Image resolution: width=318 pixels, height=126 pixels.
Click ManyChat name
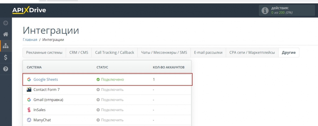pos(42,120)
